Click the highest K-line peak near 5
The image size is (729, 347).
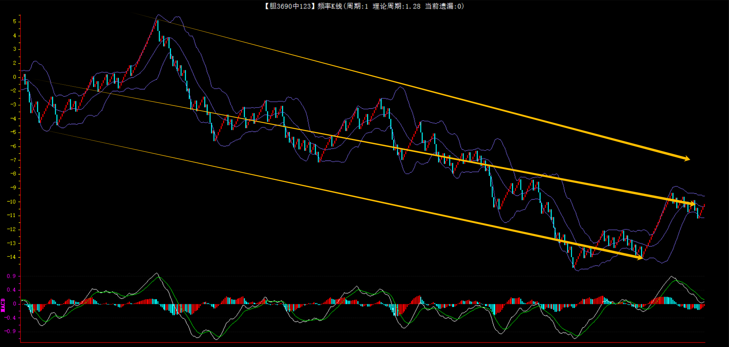(x=157, y=22)
